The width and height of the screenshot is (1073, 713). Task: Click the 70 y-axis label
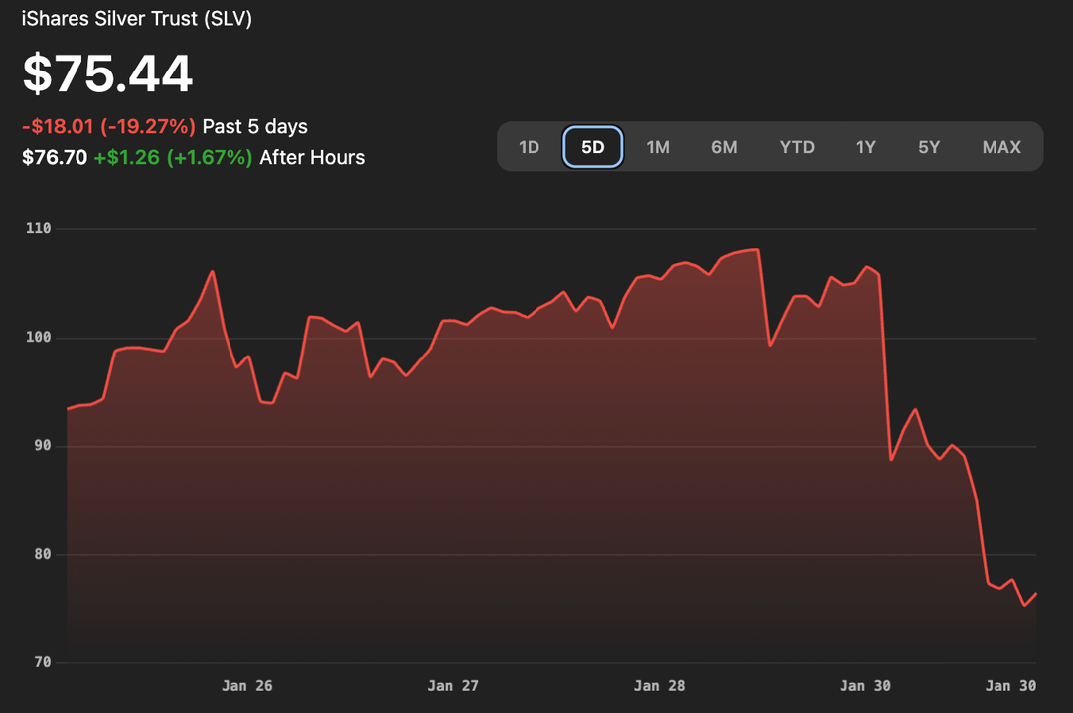click(42, 662)
